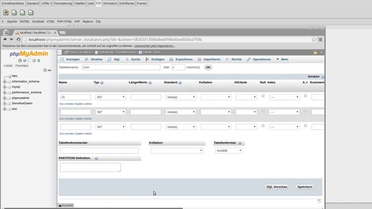Image resolution: width=372 pixels, height=209 pixels.
Task: Expand the information_schema database node
Action: click(5, 81)
